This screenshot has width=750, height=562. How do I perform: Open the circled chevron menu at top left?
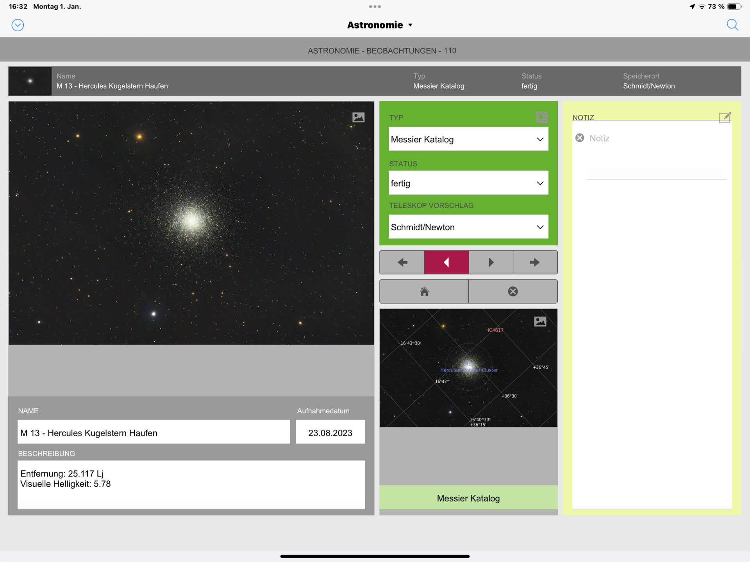click(x=18, y=25)
